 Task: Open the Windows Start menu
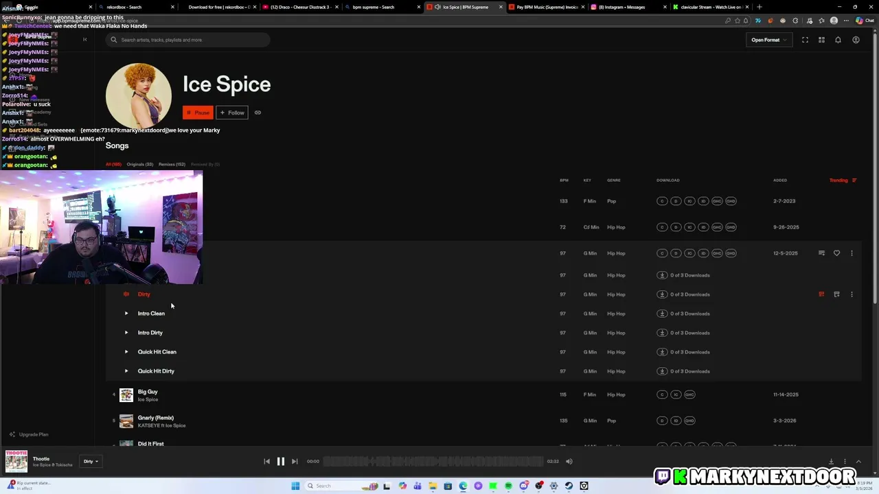(x=295, y=486)
